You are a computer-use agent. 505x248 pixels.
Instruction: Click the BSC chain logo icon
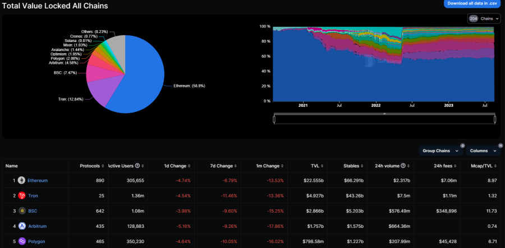coord(21,210)
